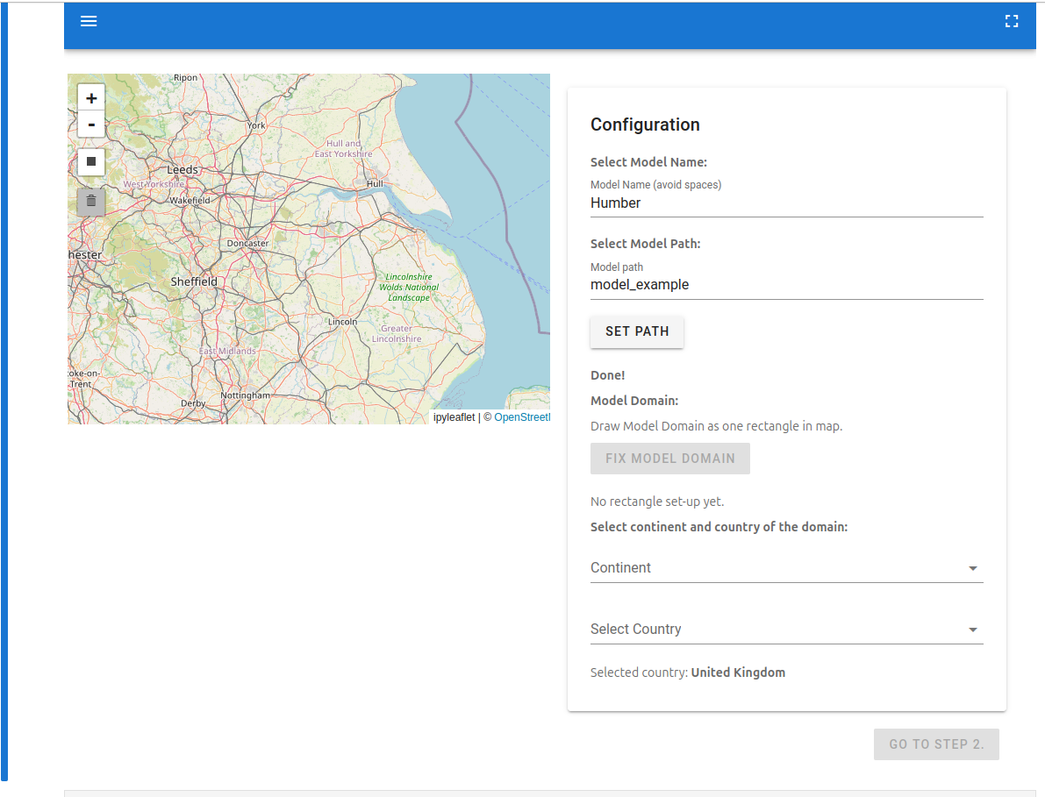
Task: Open the OpenStreetMap attribution link
Action: pos(522,417)
